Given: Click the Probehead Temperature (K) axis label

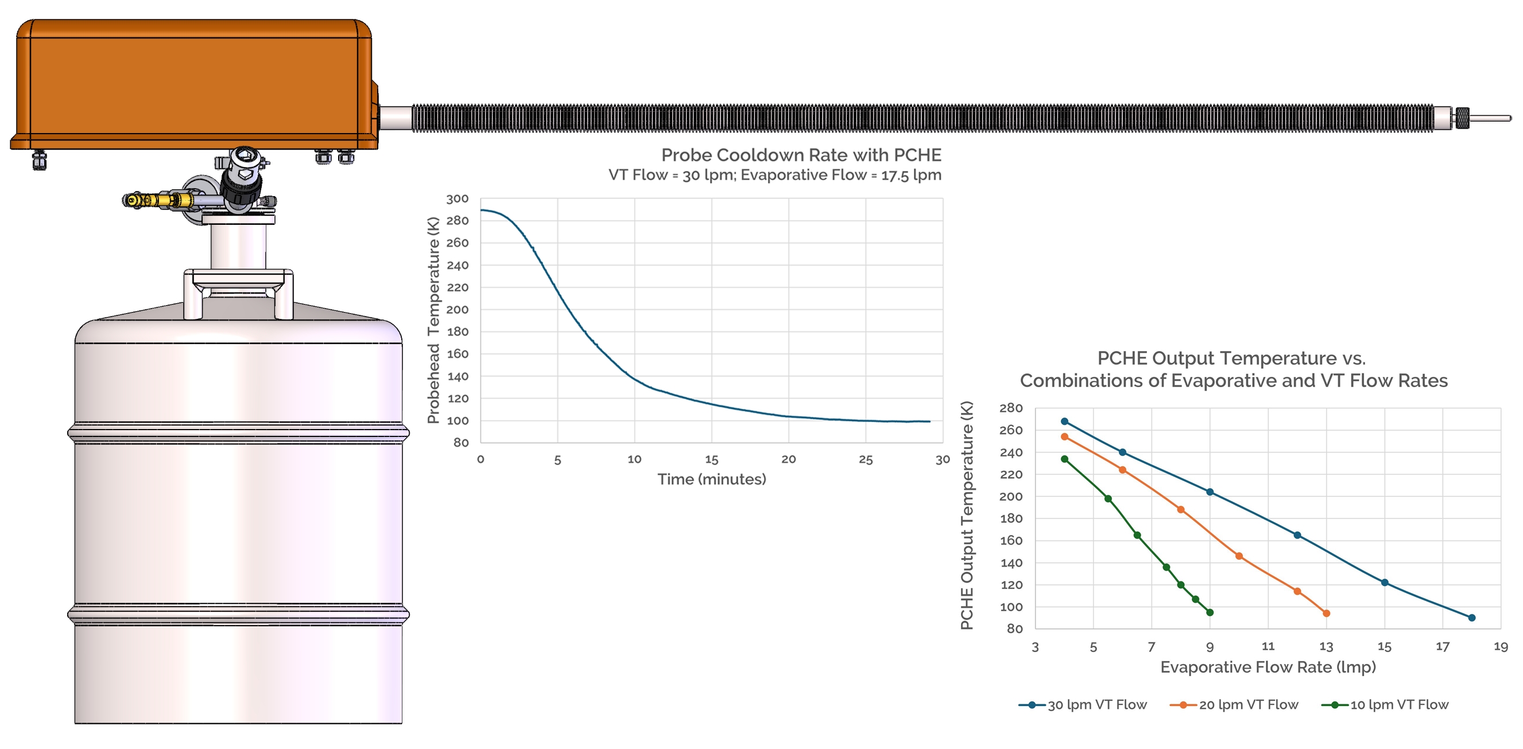Looking at the screenshot, I should [433, 320].
